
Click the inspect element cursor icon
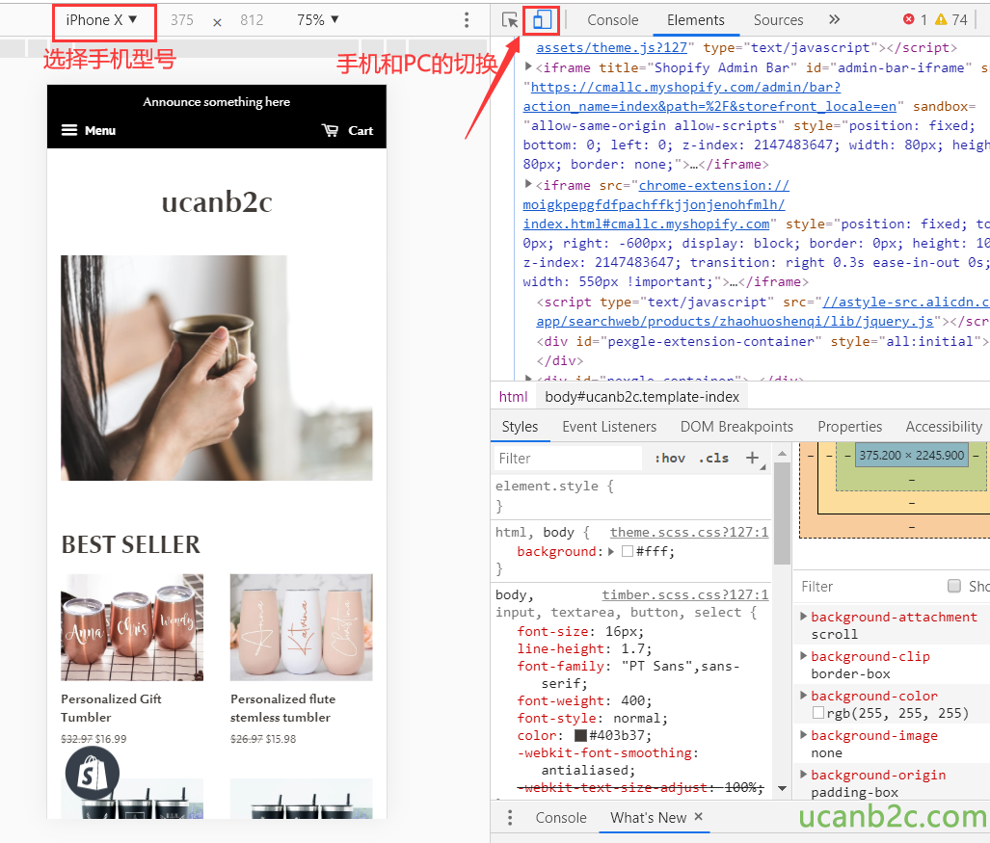[x=510, y=20]
